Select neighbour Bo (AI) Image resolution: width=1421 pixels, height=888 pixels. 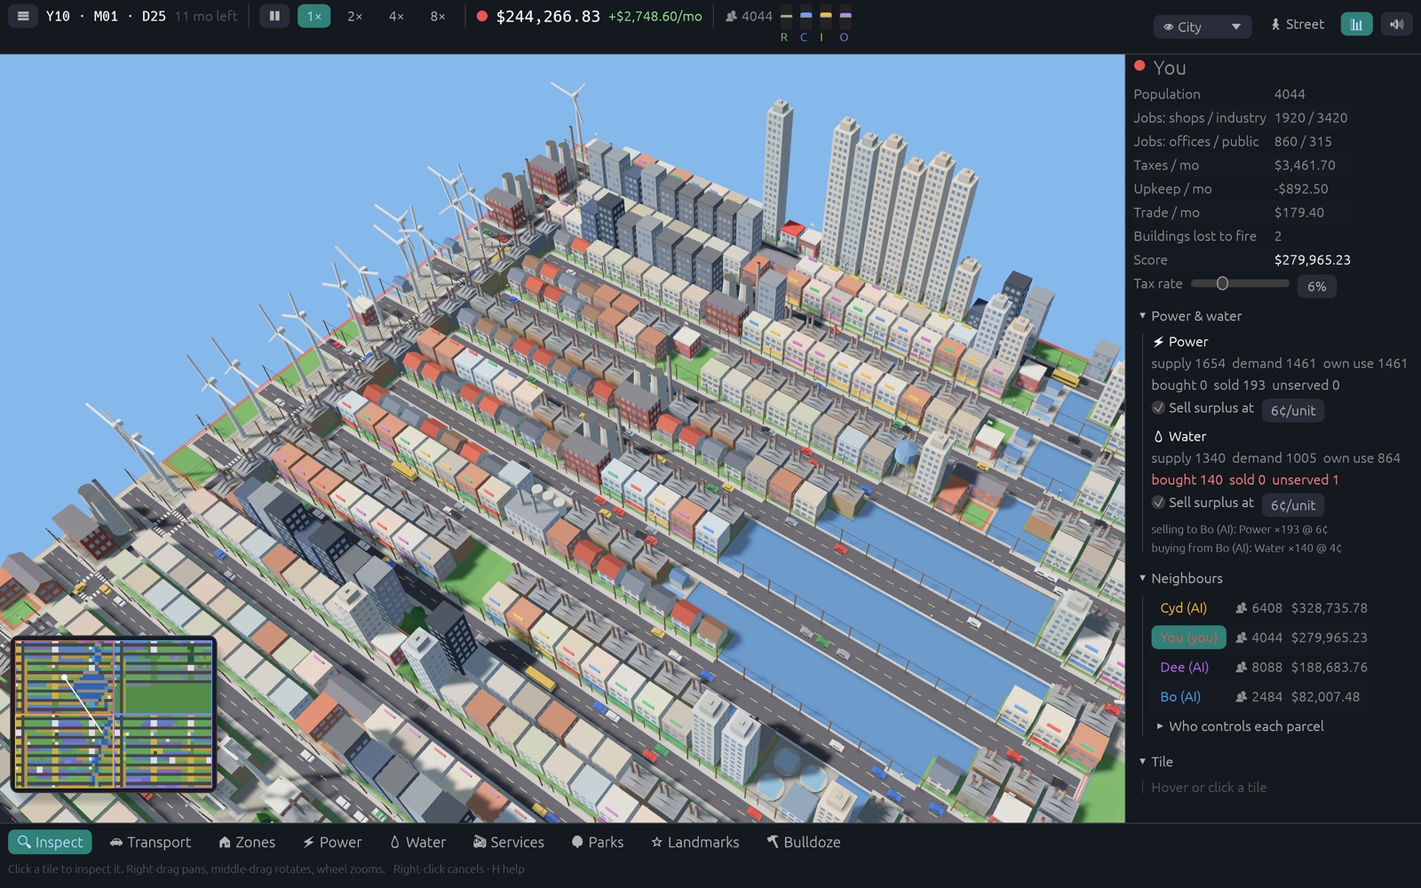tap(1180, 697)
